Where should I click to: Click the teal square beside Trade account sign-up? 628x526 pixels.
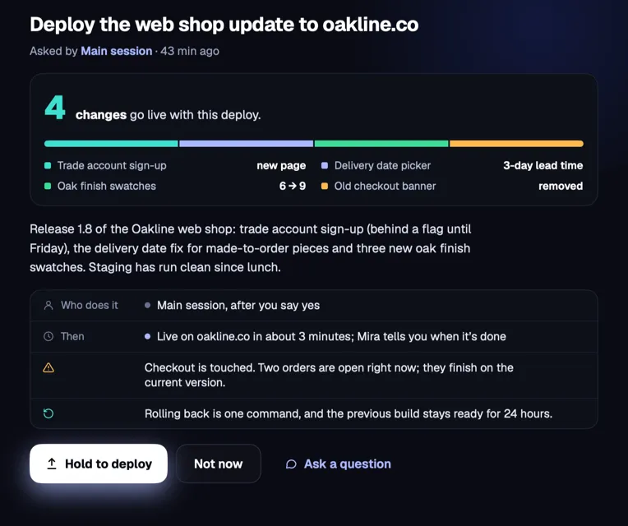pyautogui.click(x=48, y=166)
